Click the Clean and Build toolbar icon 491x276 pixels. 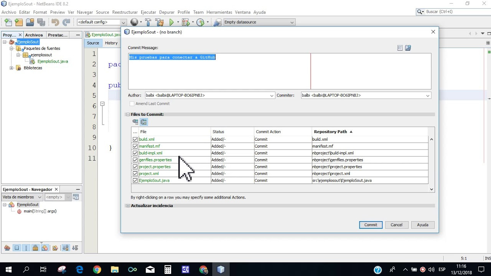tap(159, 22)
